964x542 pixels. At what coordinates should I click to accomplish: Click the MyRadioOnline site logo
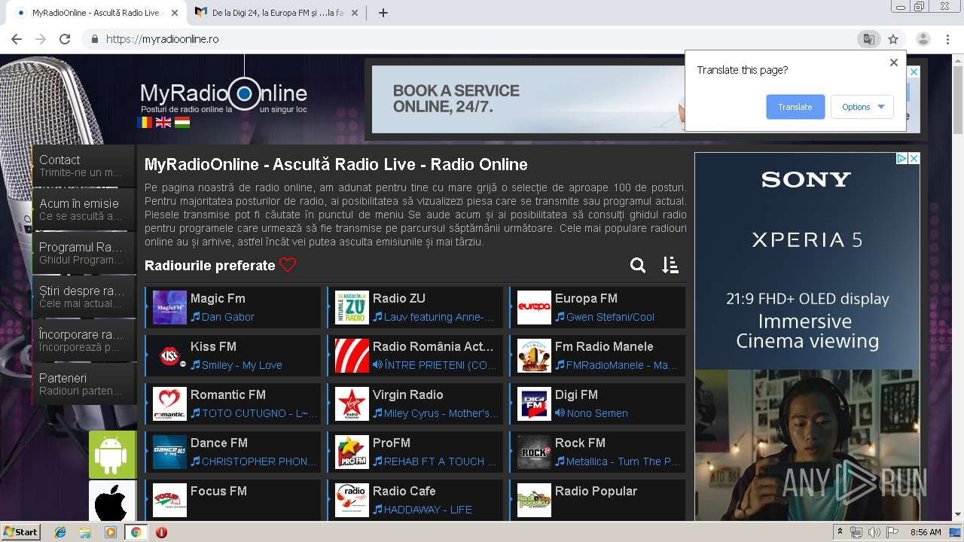224,95
